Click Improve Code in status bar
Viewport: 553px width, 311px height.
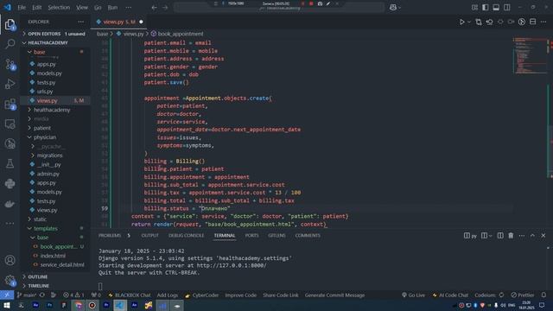(x=240, y=295)
